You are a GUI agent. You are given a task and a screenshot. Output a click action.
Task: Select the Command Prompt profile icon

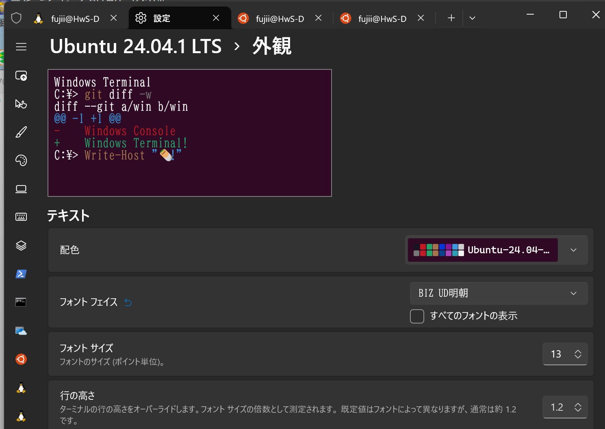pyautogui.click(x=21, y=302)
